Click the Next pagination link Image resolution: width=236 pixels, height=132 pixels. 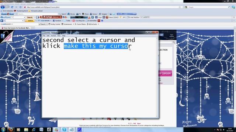(139, 124)
